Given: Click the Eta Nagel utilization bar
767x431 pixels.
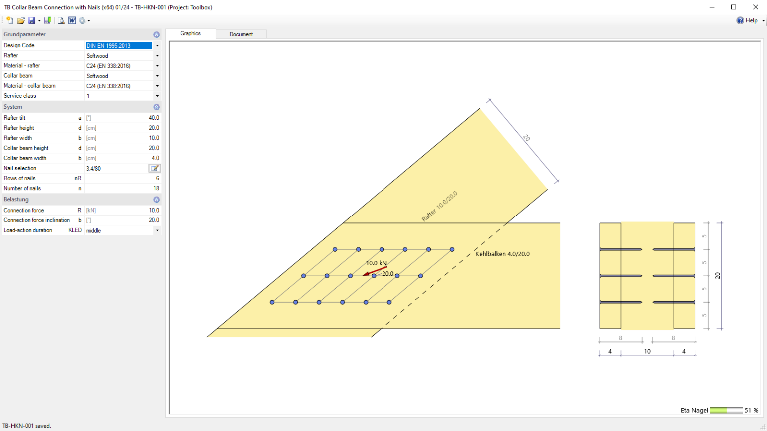Looking at the screenshot, I should coord(726,410).
